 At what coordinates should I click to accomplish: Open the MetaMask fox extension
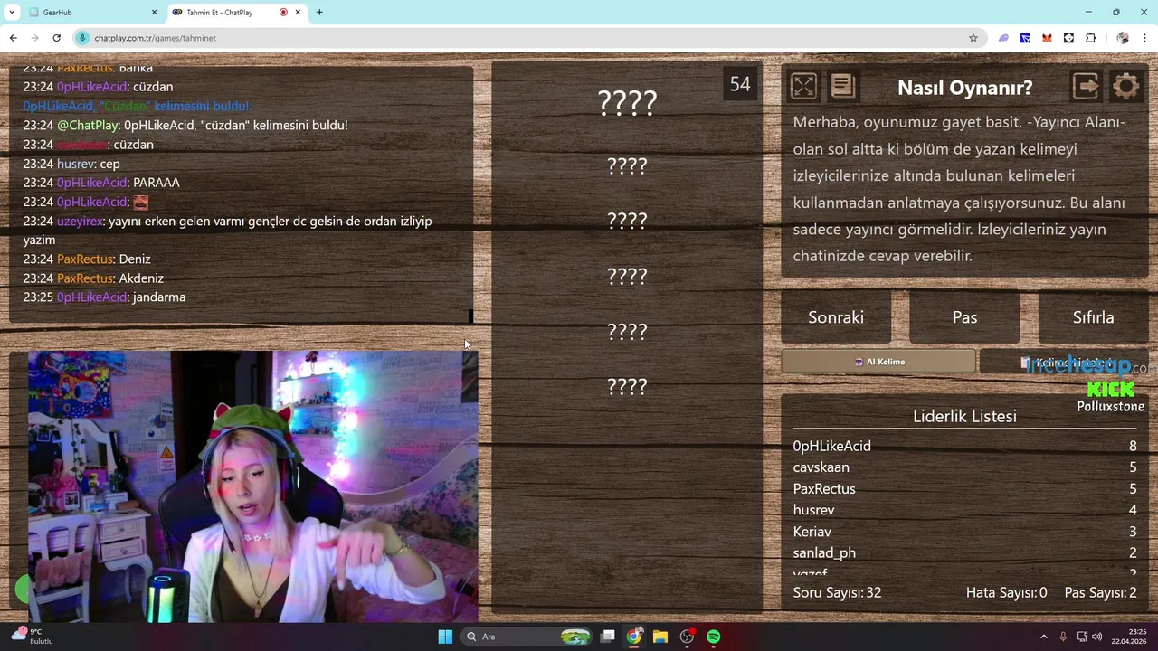pos(1047,38)
